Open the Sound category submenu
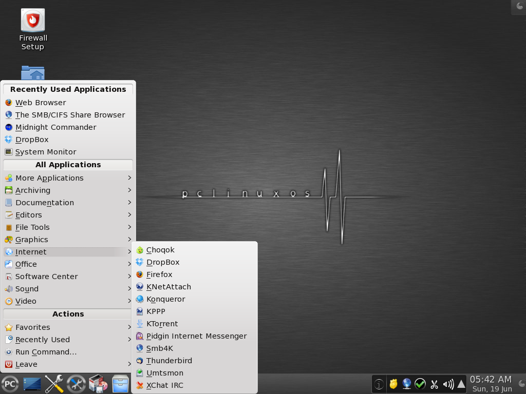Viewport: 526px width, 394px height. [x=68, y=289]
